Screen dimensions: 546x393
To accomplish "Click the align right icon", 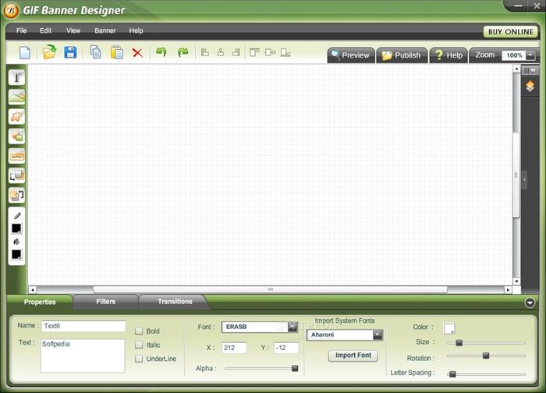I will click(x=236, y=52).
